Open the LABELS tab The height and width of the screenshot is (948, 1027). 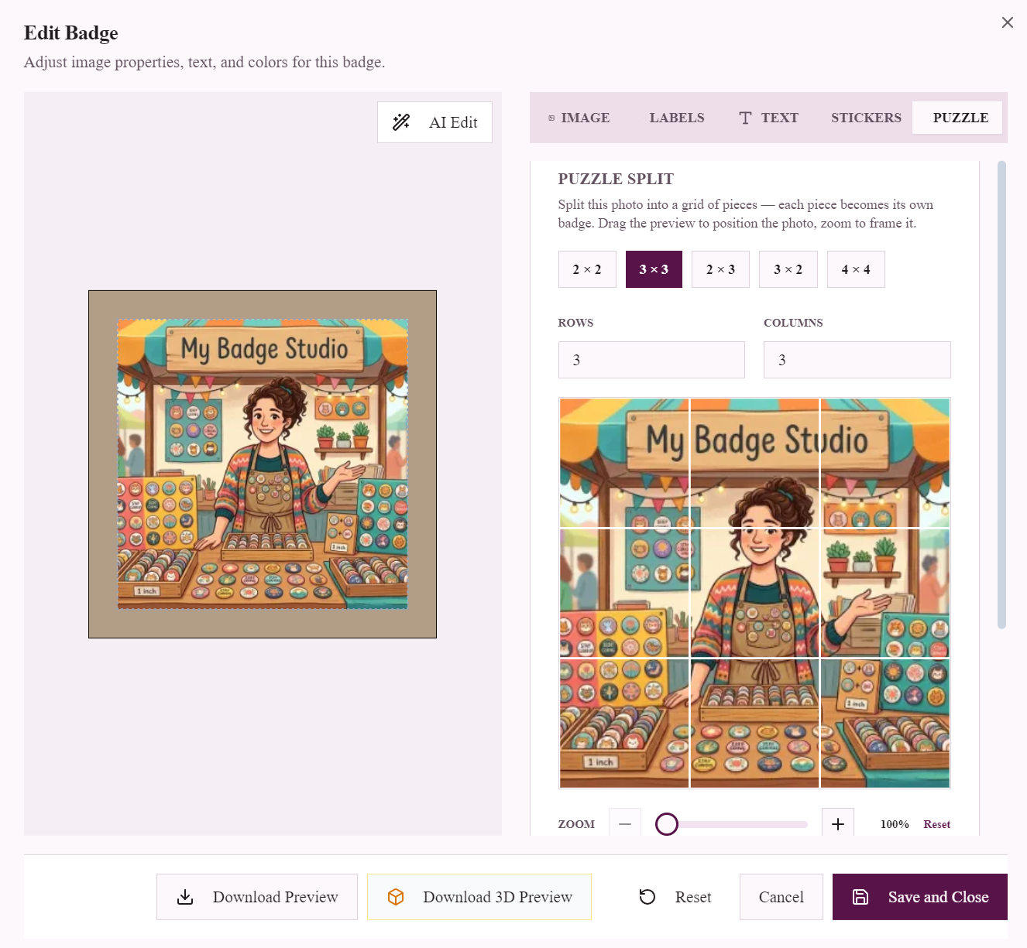pos(677,118)
